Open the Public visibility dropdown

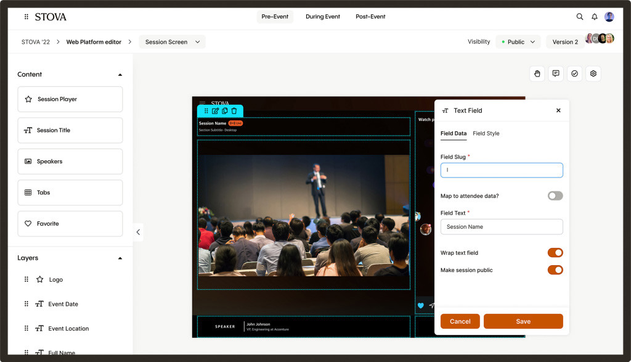pyautogui.click(x=518, y=42)
